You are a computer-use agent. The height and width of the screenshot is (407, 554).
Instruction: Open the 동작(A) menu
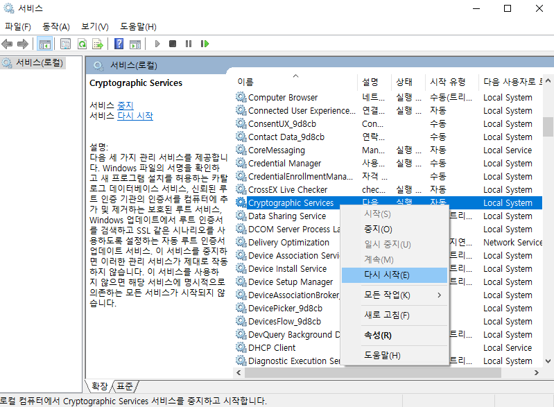[x=56, y=26]
